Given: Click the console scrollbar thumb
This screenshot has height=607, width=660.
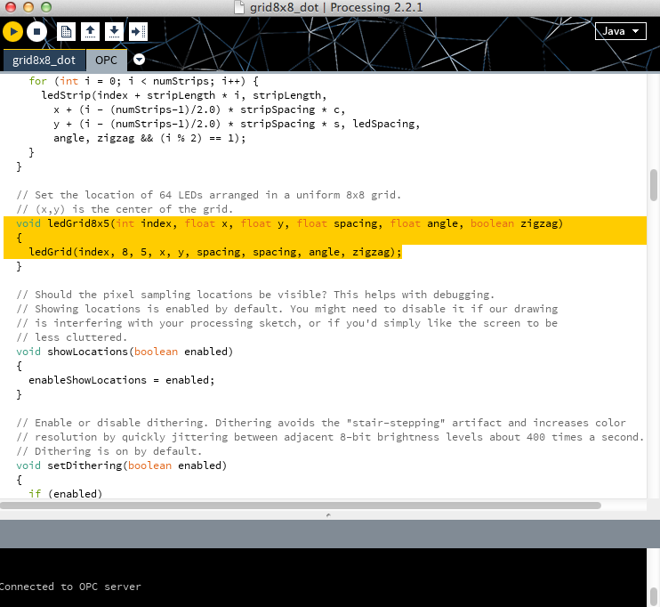Looking at the screenshot, I should [653, 596].
